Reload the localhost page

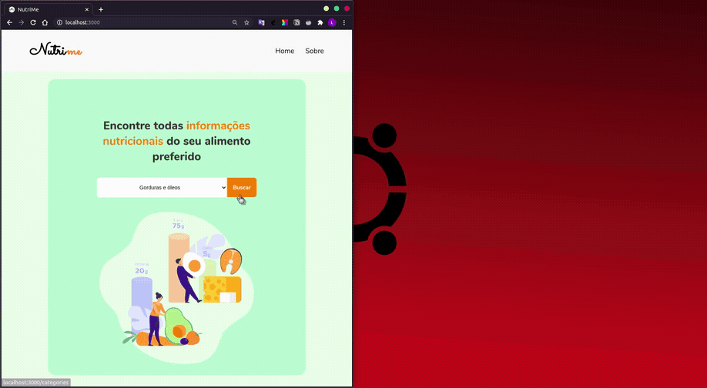[33, 22]
